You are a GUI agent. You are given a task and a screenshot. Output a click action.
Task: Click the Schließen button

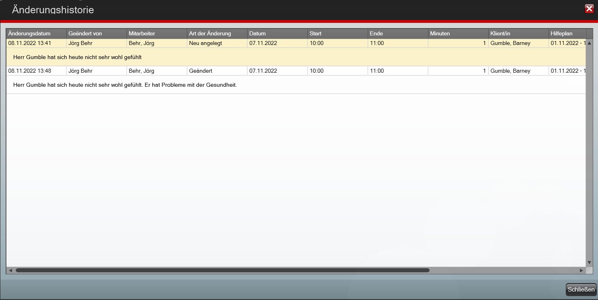(581, 290)
